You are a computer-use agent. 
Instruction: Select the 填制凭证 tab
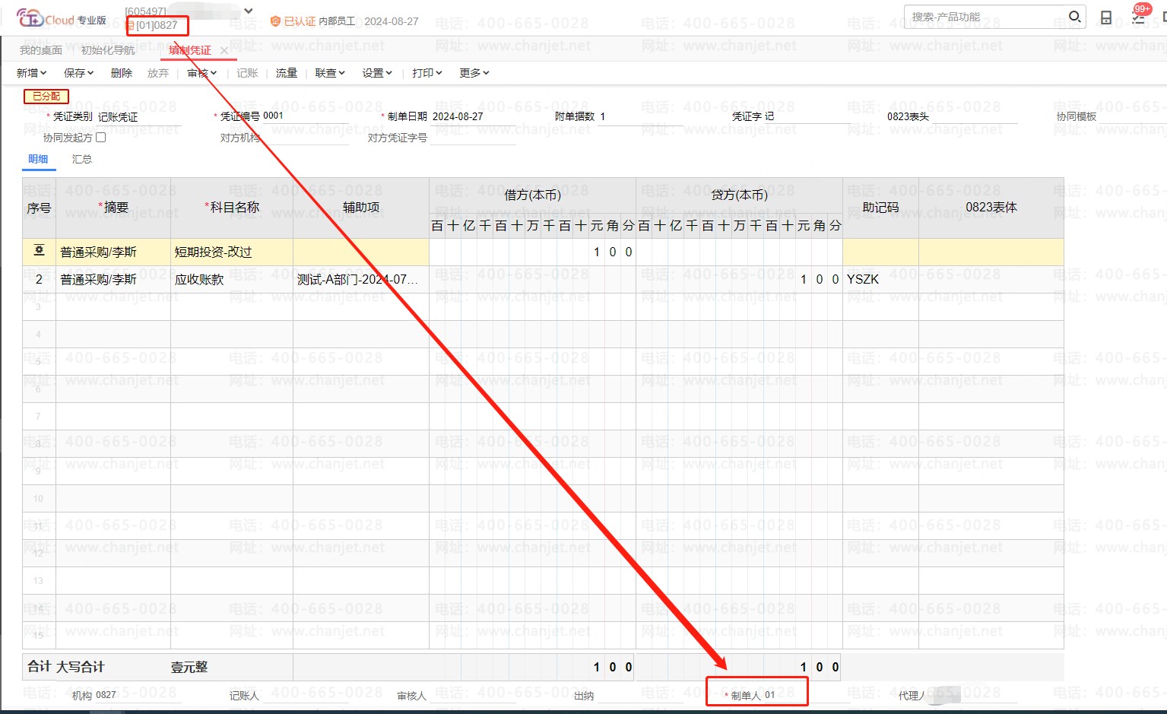190,50
